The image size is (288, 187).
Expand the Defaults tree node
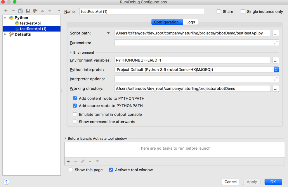(x=5, y=34)
